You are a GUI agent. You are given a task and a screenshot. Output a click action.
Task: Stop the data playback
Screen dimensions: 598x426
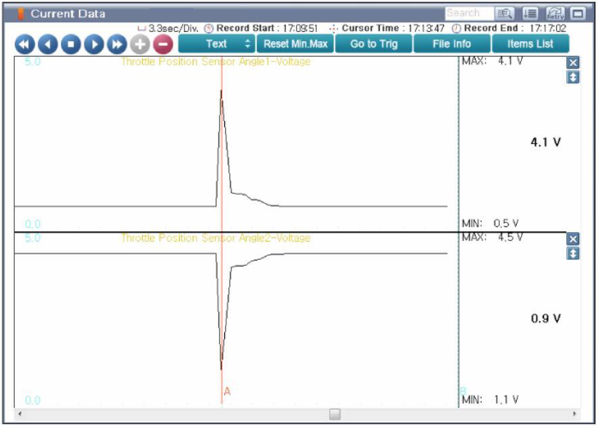coord(71,45)
